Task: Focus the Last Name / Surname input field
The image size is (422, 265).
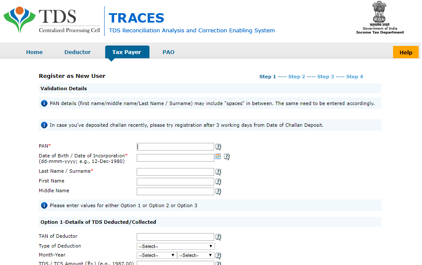Action: tap(175, 172)
